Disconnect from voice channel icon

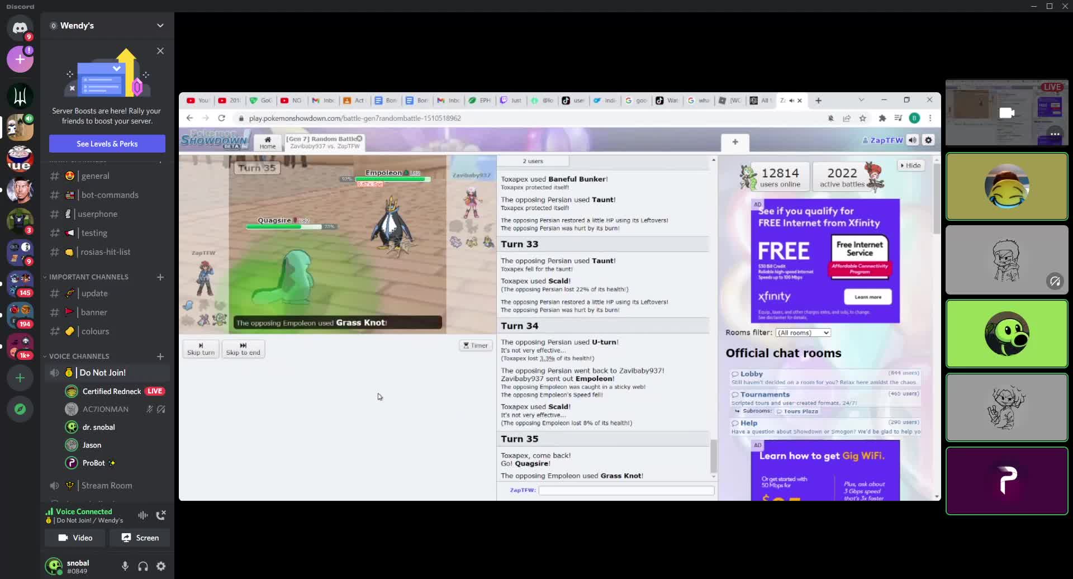coord(161,515)
